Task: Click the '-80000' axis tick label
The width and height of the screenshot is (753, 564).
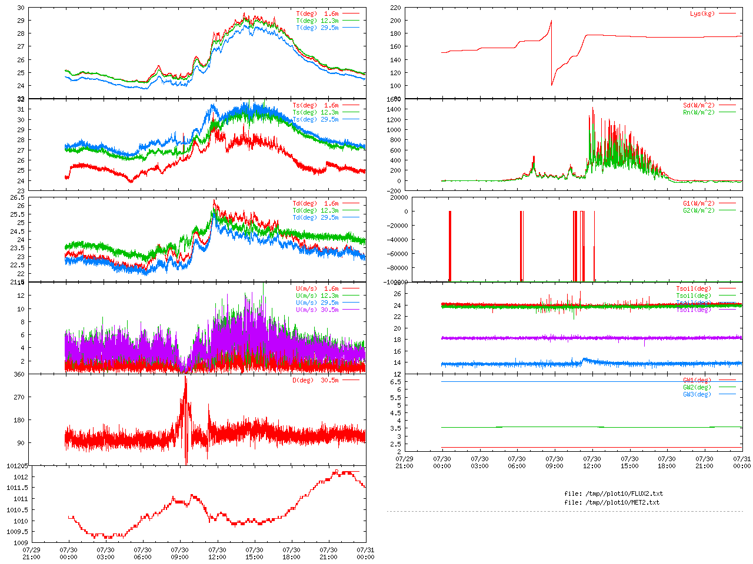Action: (396, 268)
